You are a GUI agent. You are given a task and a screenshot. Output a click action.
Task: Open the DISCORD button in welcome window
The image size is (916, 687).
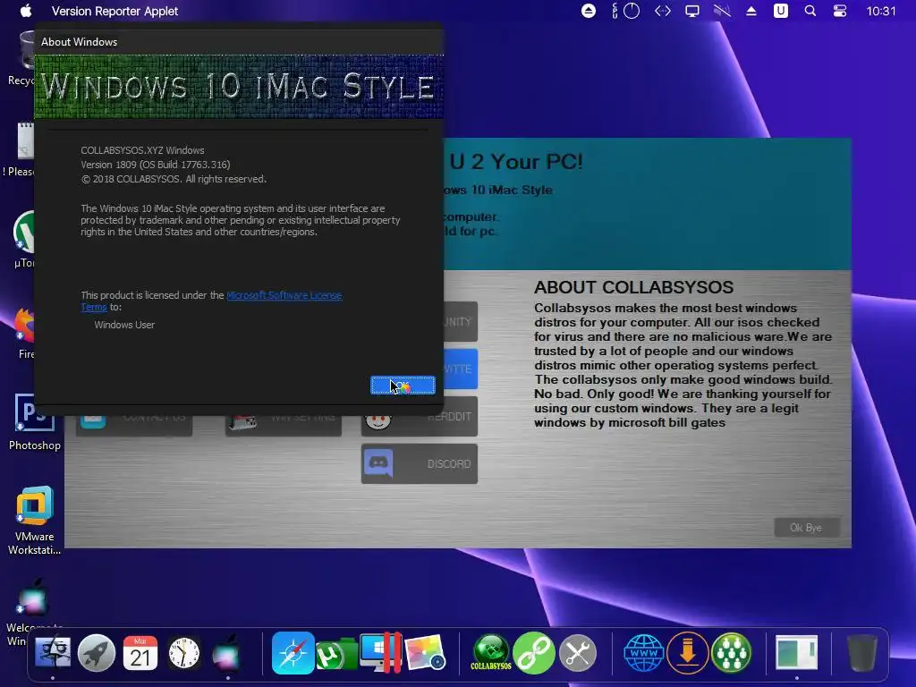pyautogui.click(x=420, y=464)
